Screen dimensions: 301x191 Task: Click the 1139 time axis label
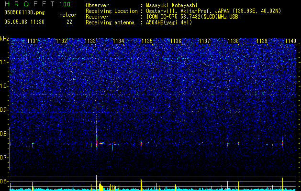pyautogui.click(x=262, y=41)
